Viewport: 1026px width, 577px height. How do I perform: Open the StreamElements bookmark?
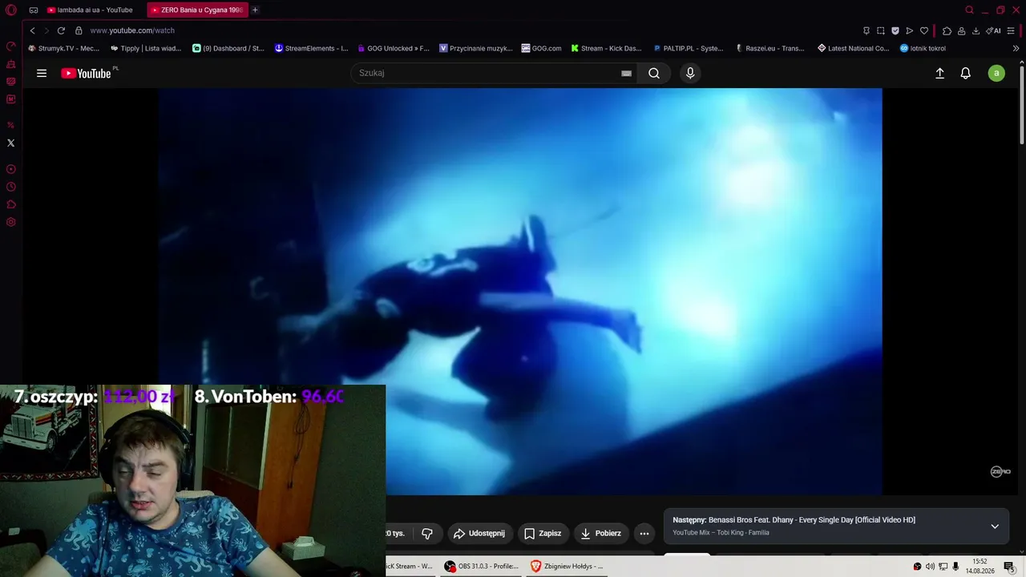[x=311, y=48]
